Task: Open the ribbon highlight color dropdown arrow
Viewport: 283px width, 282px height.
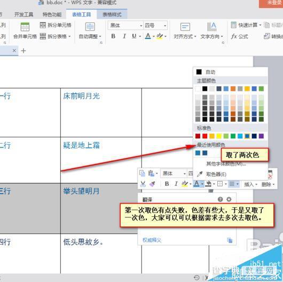Action: [166, 36]
